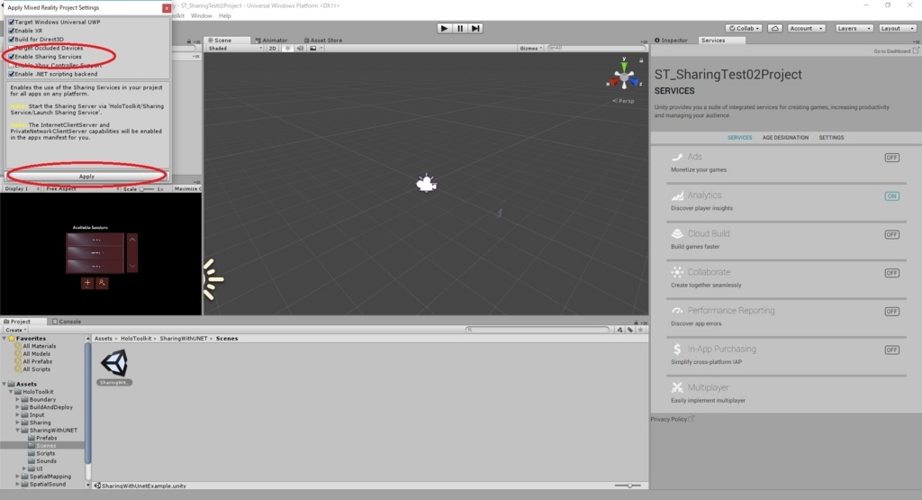Open the Create dropdown in Project panel
922x500 pixels.
point(16,330)
